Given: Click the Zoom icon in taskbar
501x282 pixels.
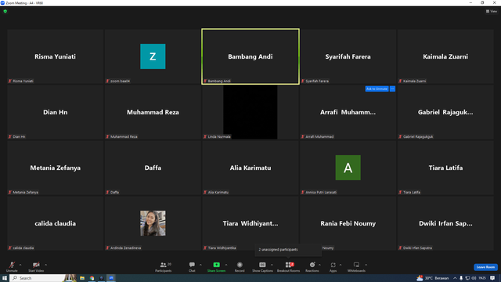Looking at the screenshot, I should click(x=111, y=278).
